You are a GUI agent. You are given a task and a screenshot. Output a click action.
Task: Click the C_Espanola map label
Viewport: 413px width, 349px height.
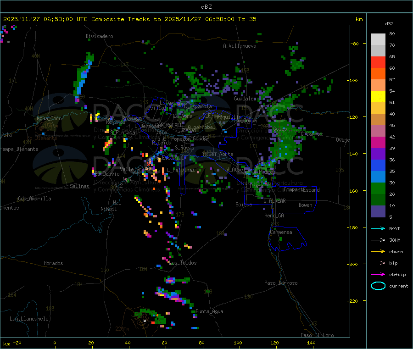[198, 106]
